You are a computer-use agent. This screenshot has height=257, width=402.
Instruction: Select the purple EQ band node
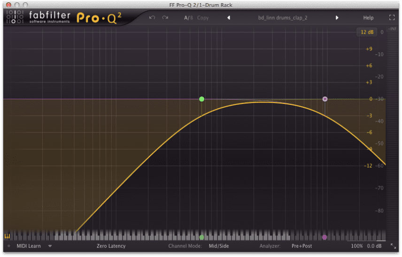coord(325,99)
